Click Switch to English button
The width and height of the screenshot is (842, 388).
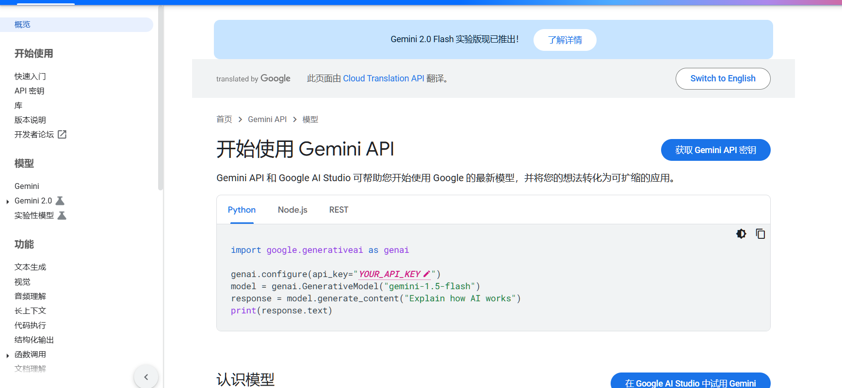(723, 78)
